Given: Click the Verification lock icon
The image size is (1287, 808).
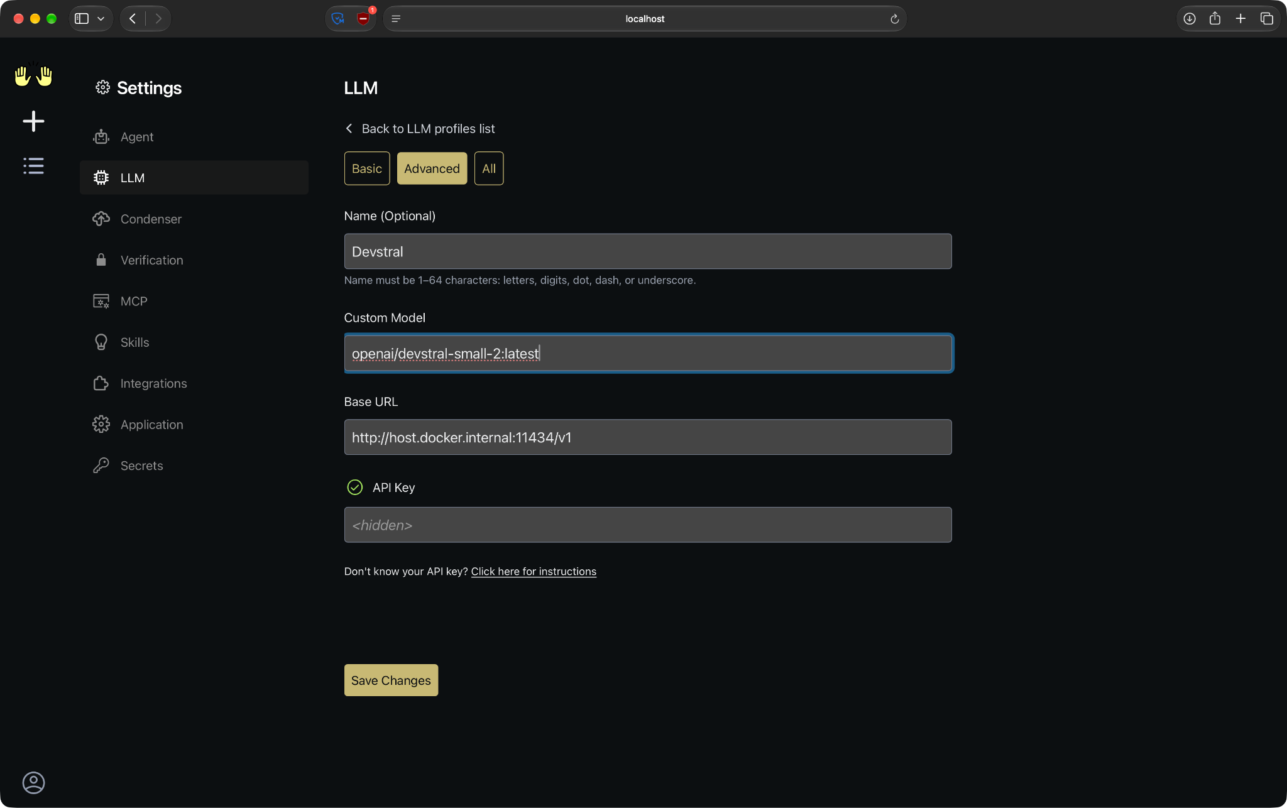Looking at the screenshot, I should (x=101, y=260).
